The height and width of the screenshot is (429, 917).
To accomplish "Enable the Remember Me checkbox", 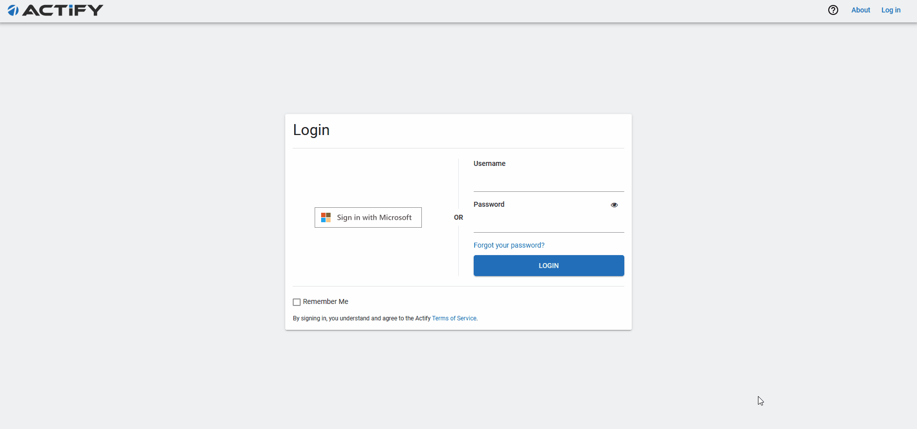I will (x=297, y=302).
